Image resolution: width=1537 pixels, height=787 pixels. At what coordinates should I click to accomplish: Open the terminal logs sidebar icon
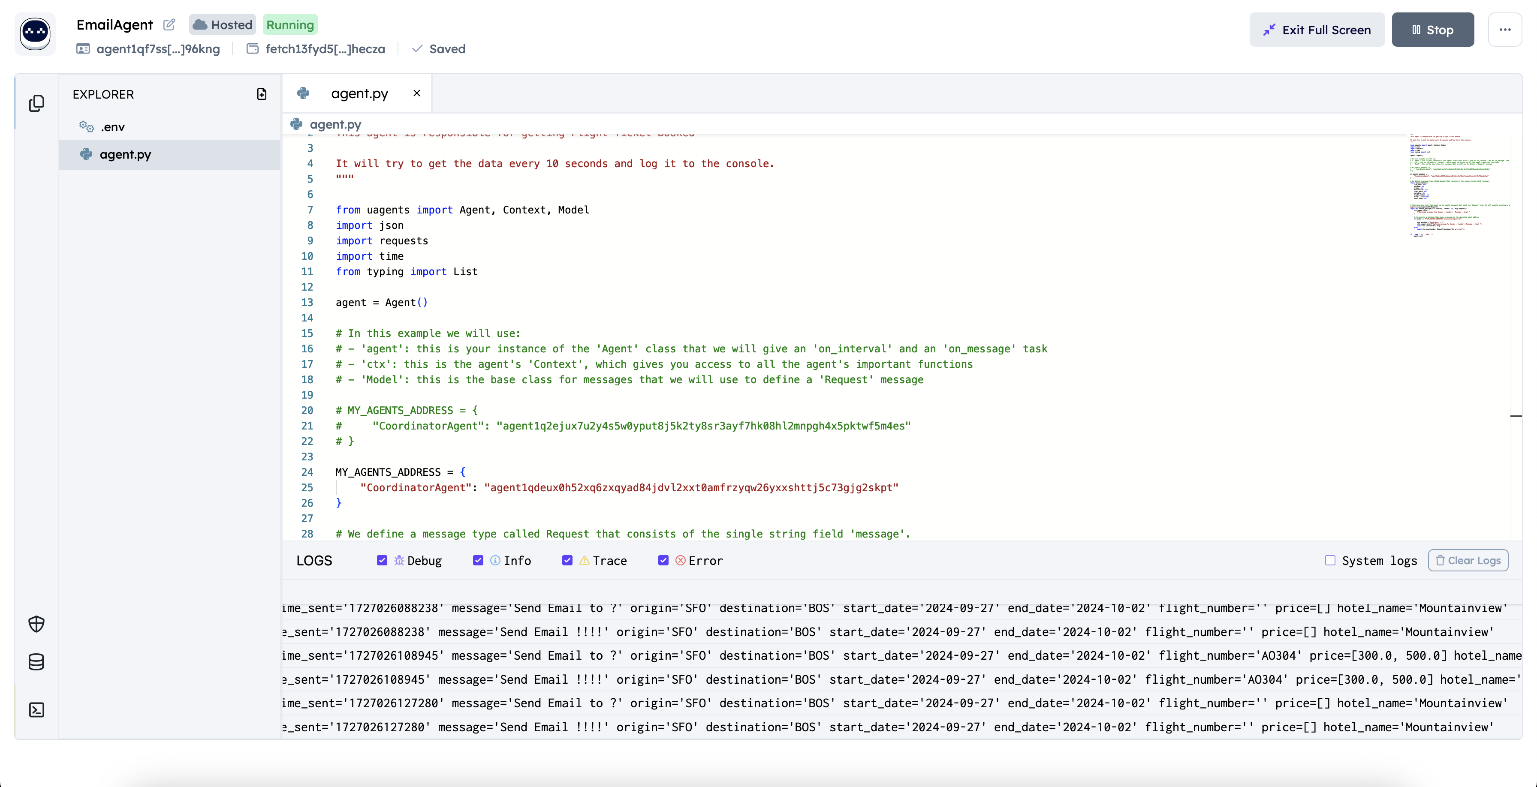[x=36, y=709]
